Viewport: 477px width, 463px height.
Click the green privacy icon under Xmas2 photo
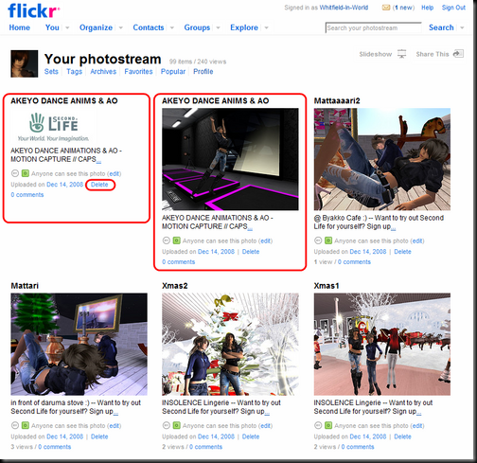click(x=177, y=426)
